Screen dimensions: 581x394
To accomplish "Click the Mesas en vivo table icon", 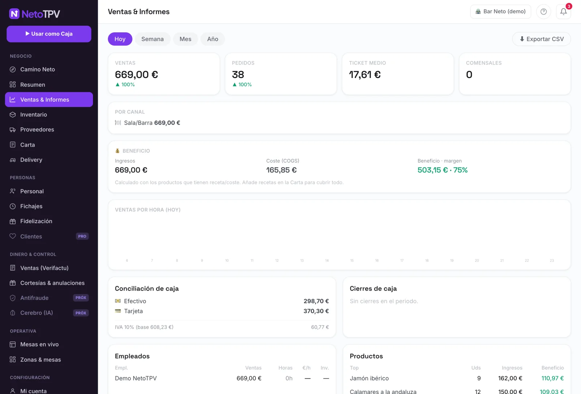I will tap(13, 344).
